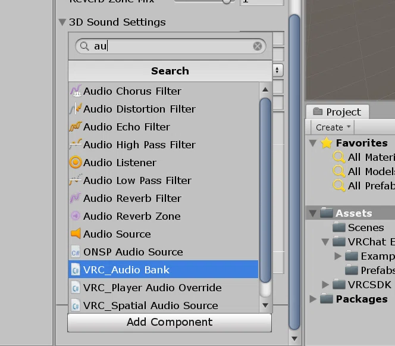
Task: Click the Packages folder icon
Action: tap(327, 299)
